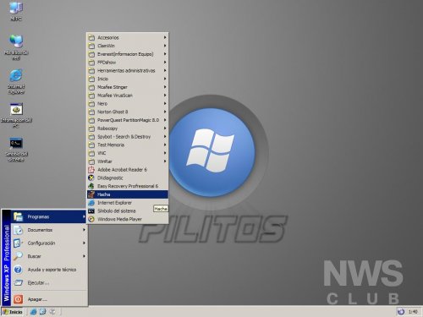Select the Robocopy menu entry
Screen dimensions: 423x317
coord(128,128)
